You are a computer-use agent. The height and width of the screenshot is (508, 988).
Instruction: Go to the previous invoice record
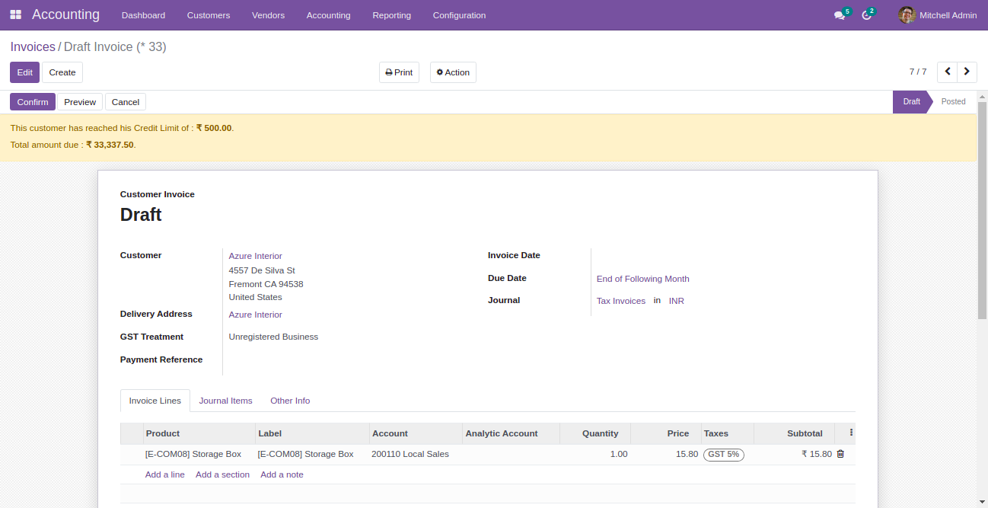[x=947, y=72]
